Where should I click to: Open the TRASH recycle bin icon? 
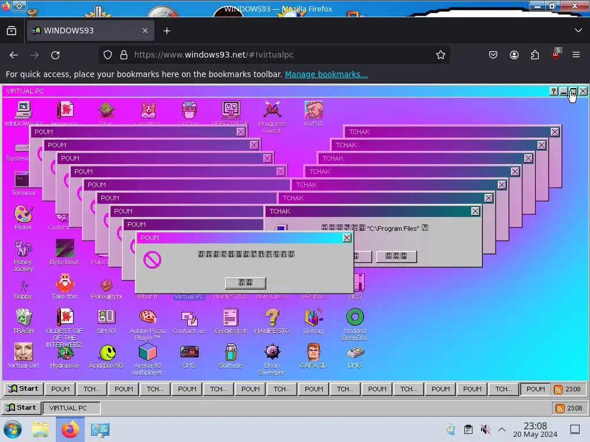(x=23, y=321)
